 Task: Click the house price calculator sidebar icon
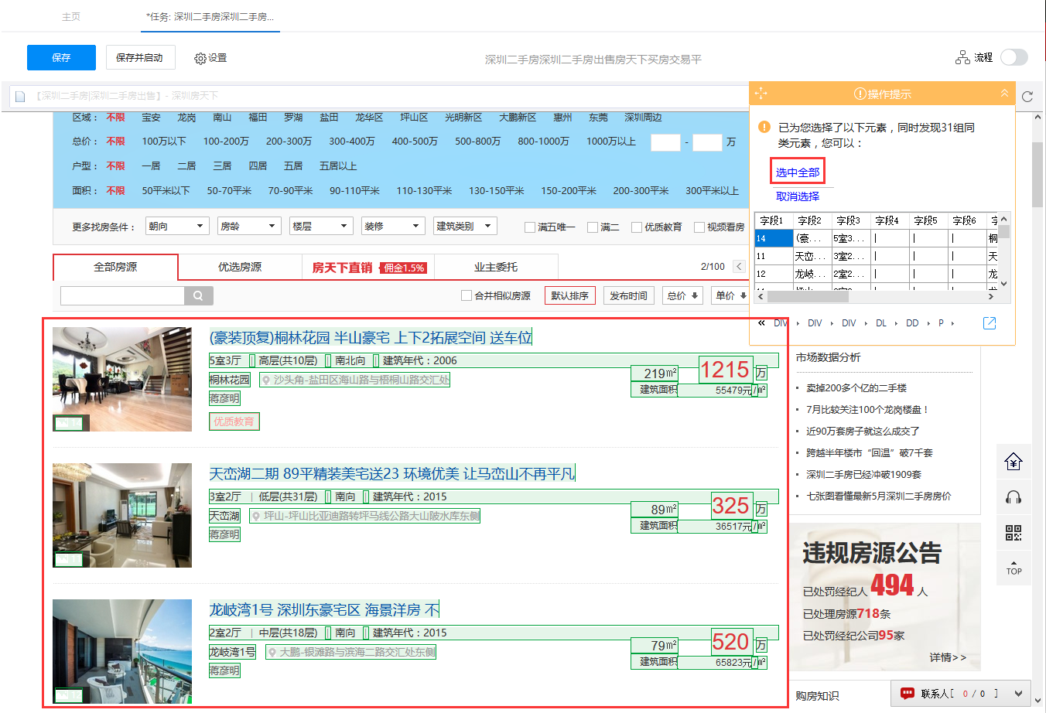pyautogui.click(x=1014, y=462)
